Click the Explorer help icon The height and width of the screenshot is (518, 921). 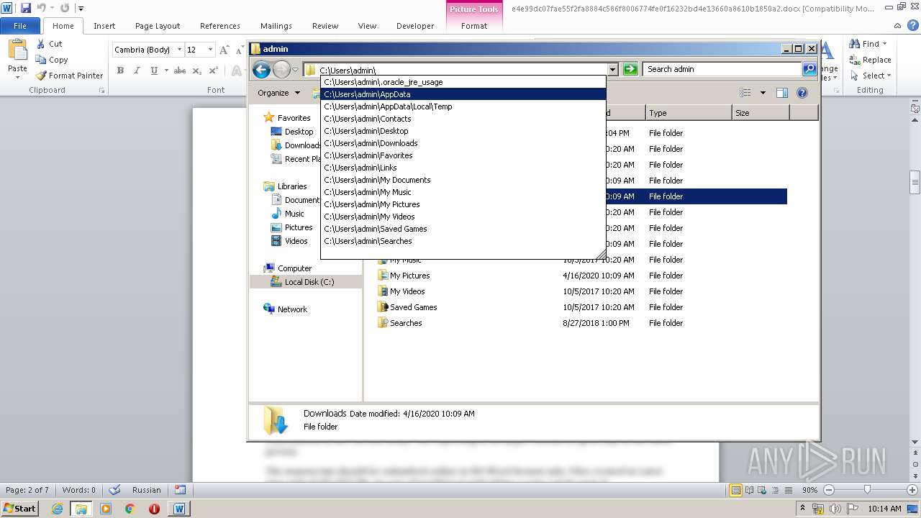[x=802, y=93]
